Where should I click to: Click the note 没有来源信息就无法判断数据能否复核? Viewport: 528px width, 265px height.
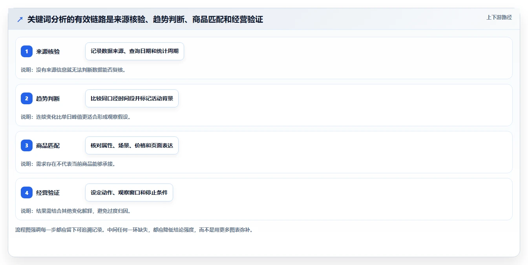[73, 70]
